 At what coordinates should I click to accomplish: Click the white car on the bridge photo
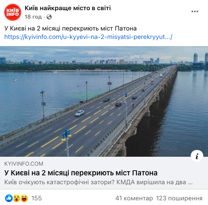[80, 113]
